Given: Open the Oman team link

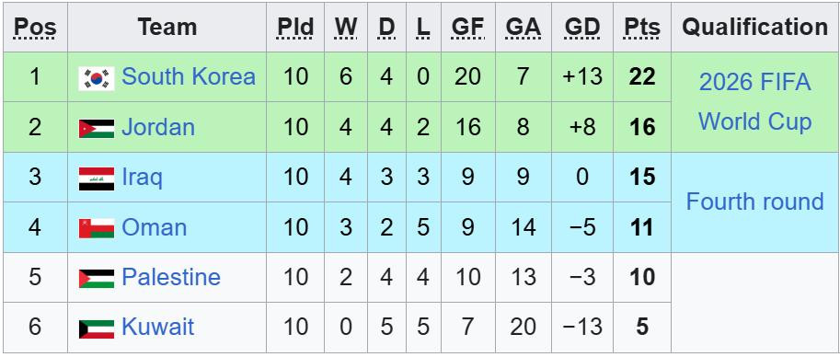Looking at the screenshot, I should click(x=155, y=227).
